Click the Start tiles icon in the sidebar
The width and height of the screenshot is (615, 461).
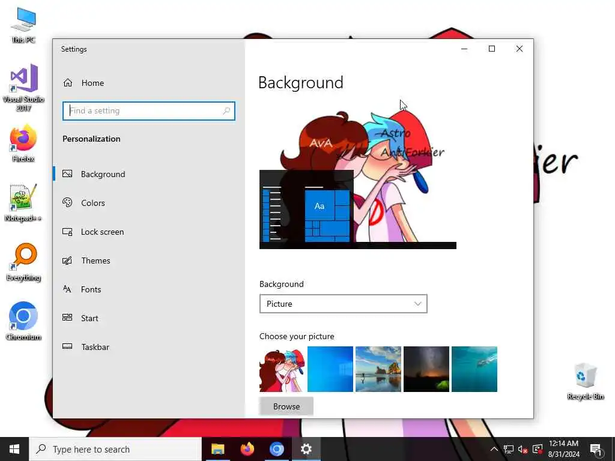coord(67,318)
